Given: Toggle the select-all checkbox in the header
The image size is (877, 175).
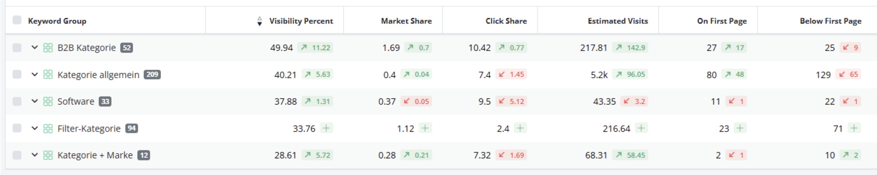Looking at the screenshot, I should click(17, 20).
